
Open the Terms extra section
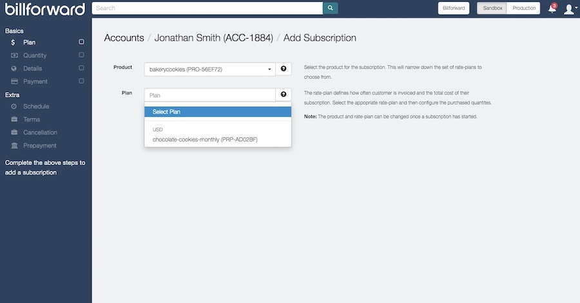coord(32,119)
